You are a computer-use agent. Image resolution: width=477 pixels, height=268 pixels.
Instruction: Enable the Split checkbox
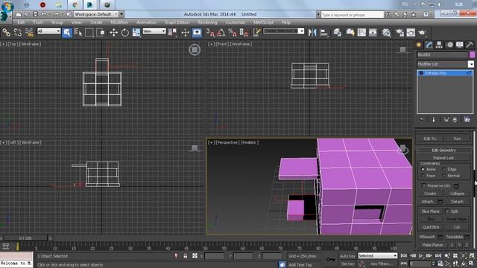tap(447, 211)
